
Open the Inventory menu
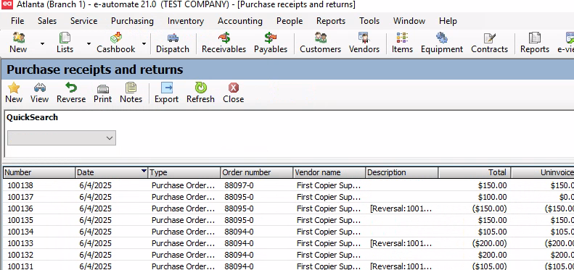click(185, 21)
